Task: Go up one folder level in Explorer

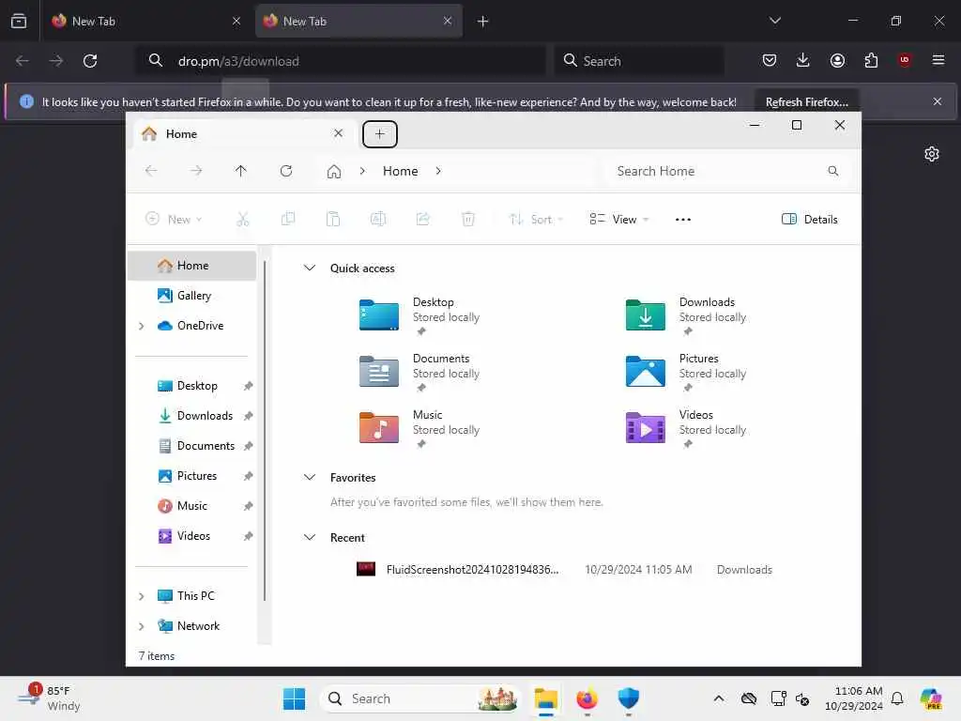Action: point(241,171)
